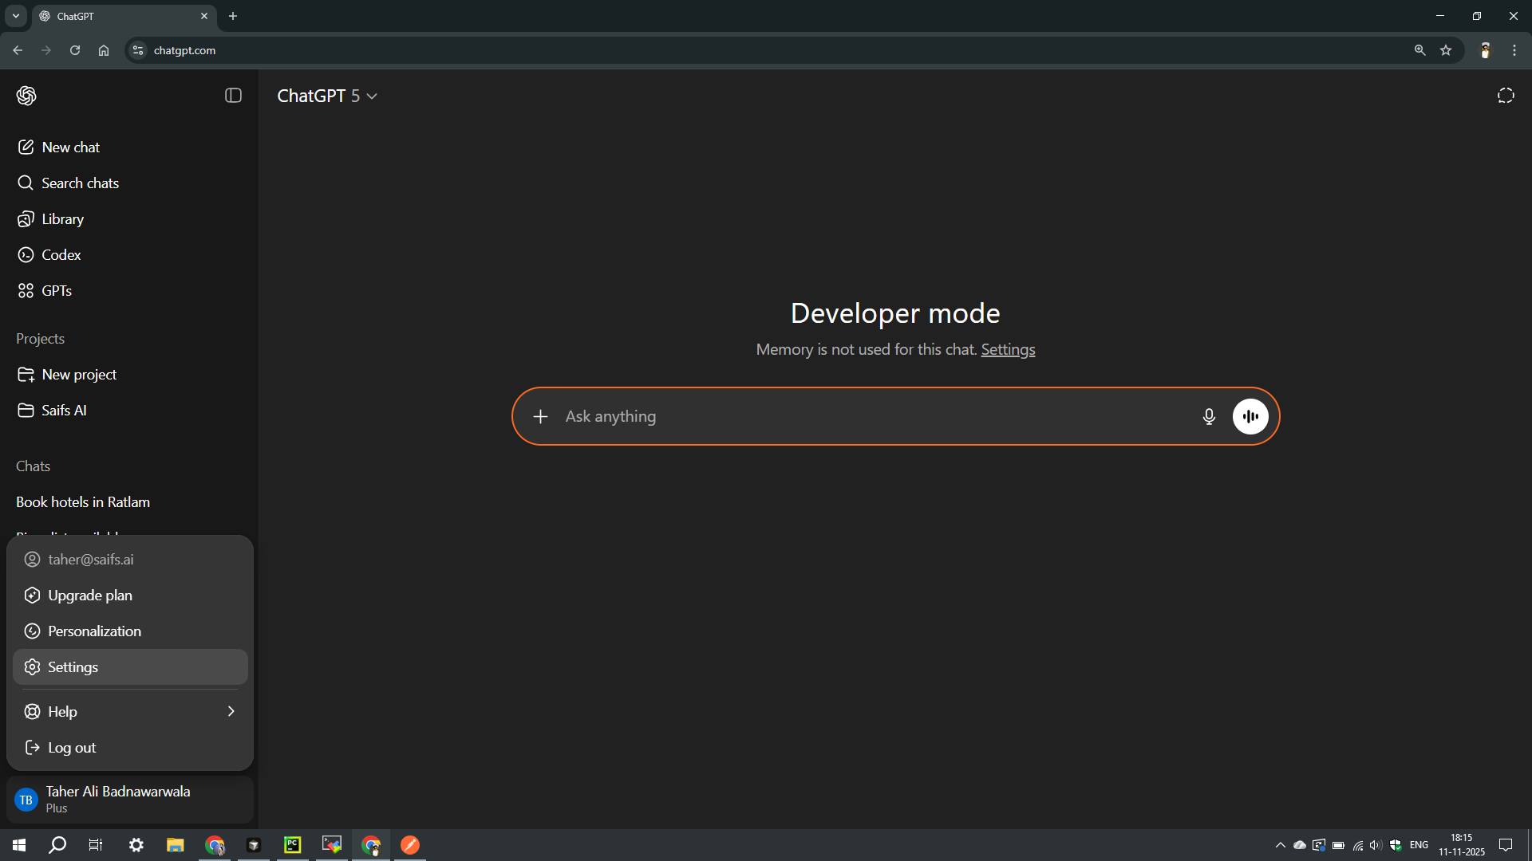Click the microphone dictate icon
Image resolution: width=1532 pixels, height=861 pixels.
tap(1209, 417)
